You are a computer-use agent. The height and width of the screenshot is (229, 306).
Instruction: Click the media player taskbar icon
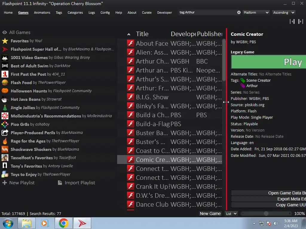45,223
